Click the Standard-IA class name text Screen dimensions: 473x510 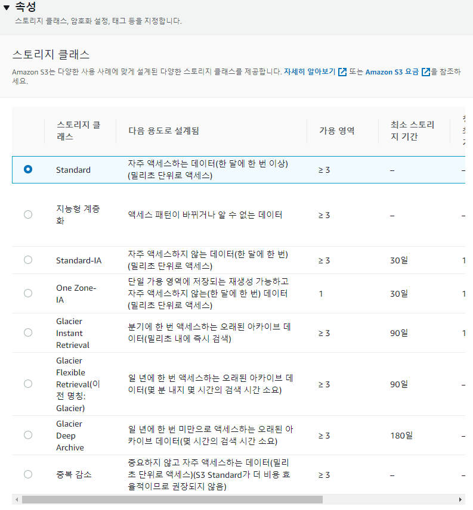click(x=79, y=260)
